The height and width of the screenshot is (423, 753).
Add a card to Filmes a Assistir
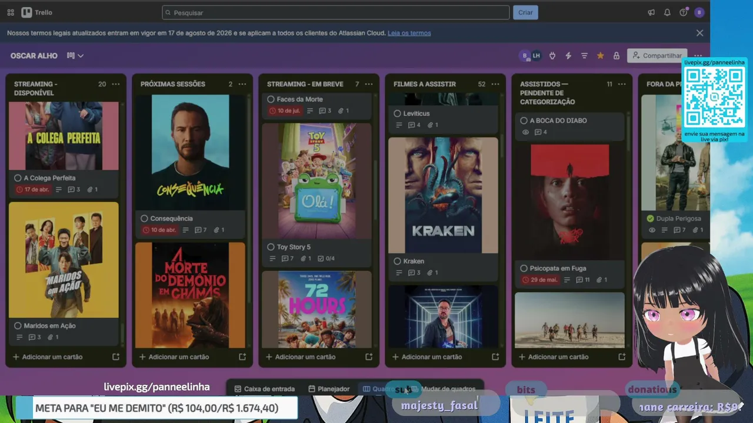[427, 357]
